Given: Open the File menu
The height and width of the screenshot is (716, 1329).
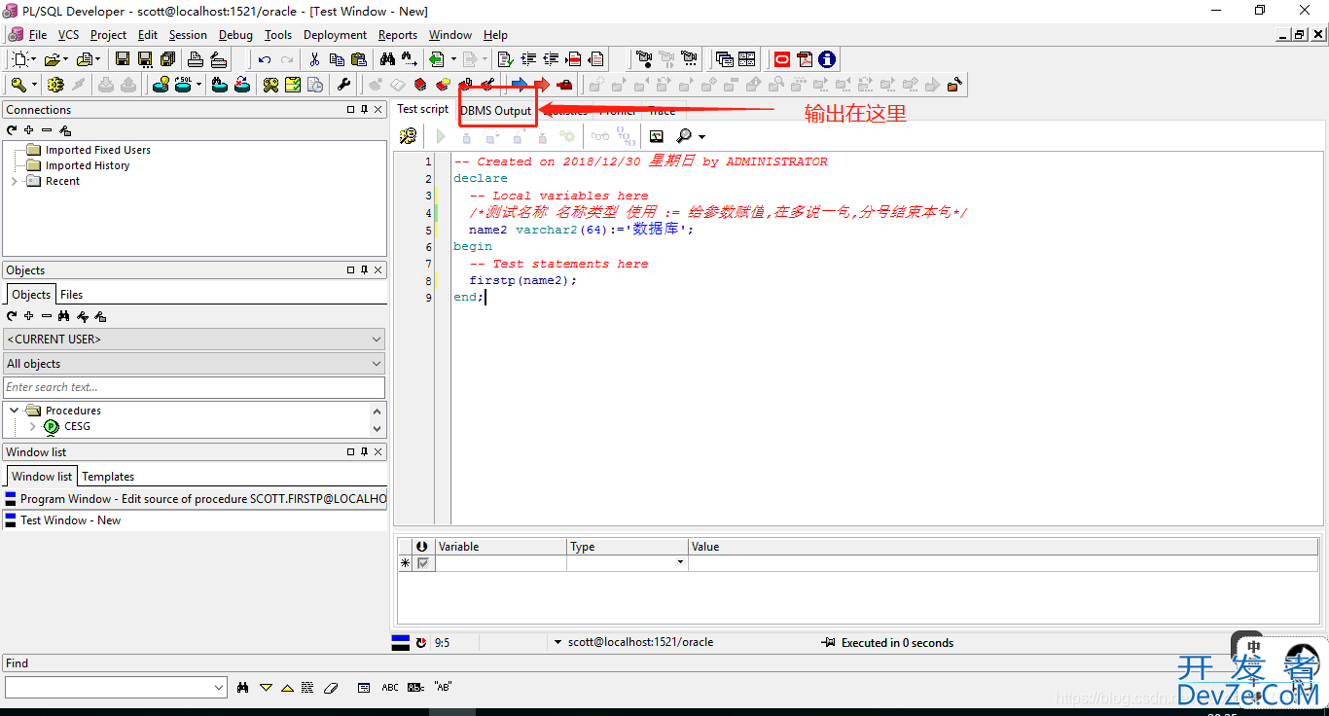Looking at the screenshot, I should [x=38, y=35].
